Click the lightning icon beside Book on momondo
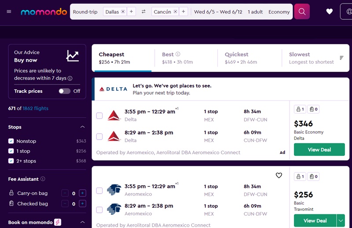352x228 pixels. coord(58,222)
